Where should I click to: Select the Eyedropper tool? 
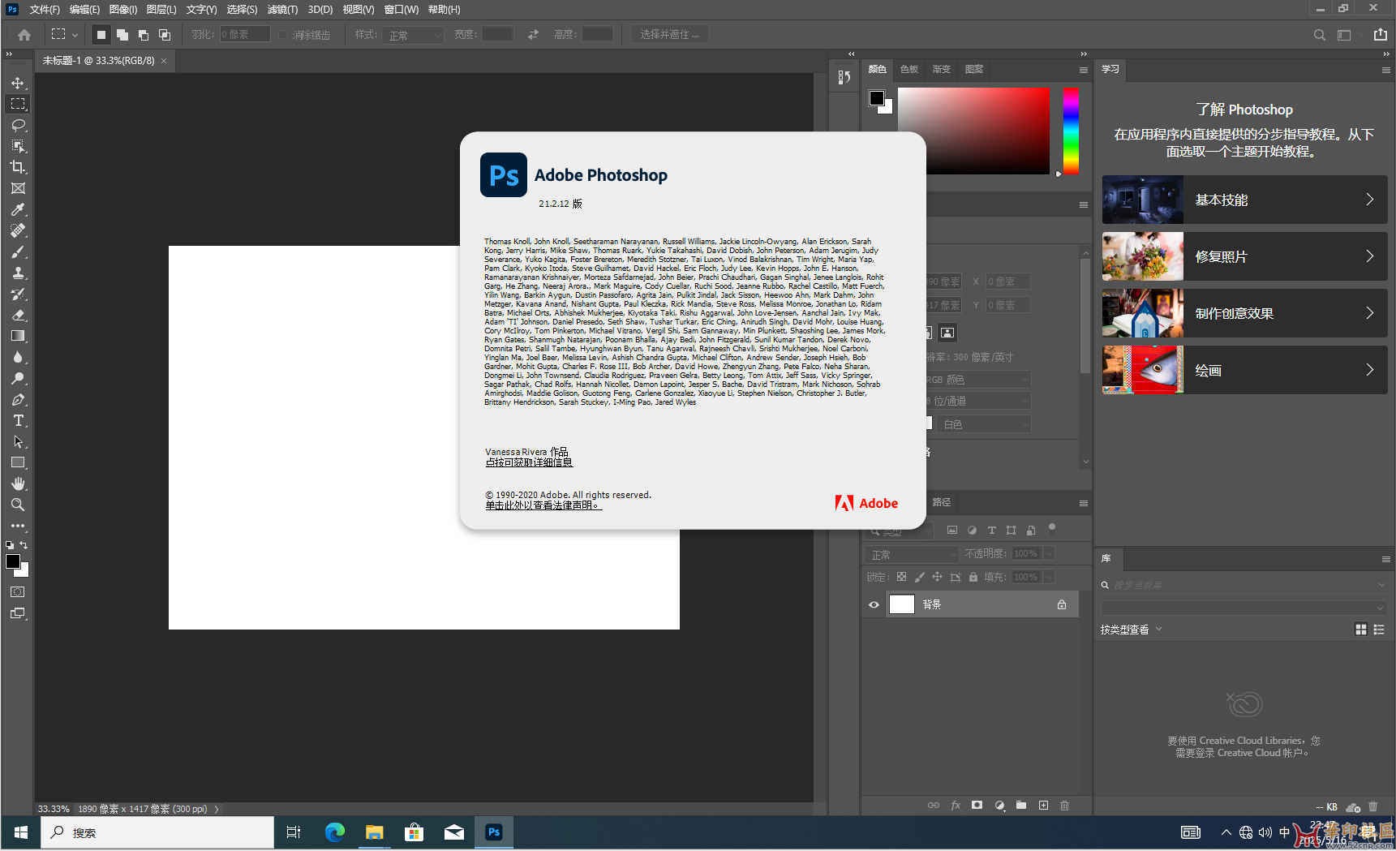pyautogui.click(x=18, y=209)
